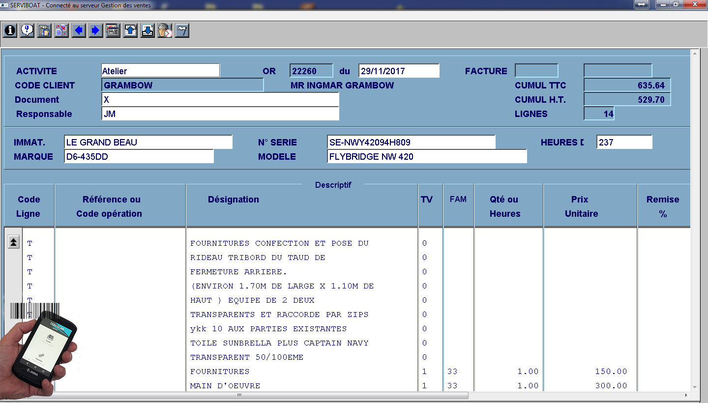Screen dimensions: 708x403
Task: Open the chart and form windows icon
Action: [113, 30]
